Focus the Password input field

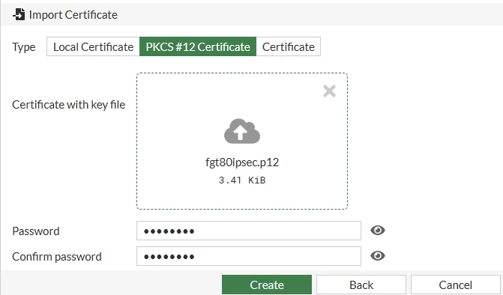[x=249, y=231]
